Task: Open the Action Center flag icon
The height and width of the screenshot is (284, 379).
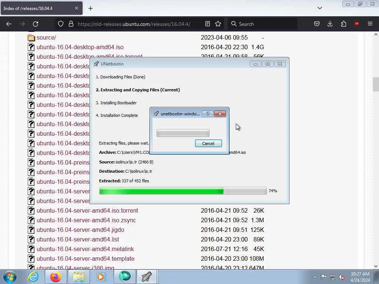Action: click(x=323, y=277)
